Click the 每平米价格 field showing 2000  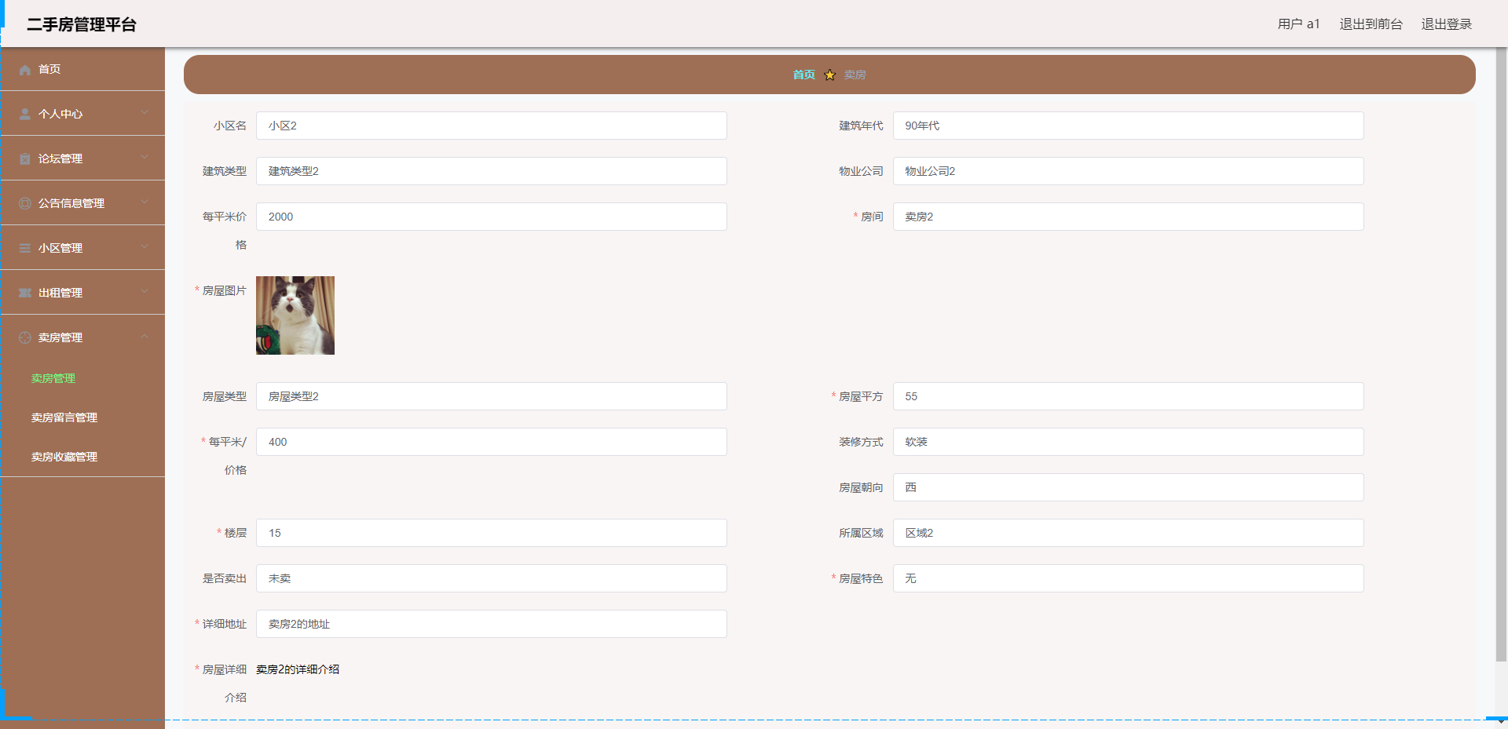click(x=492, y=217)
